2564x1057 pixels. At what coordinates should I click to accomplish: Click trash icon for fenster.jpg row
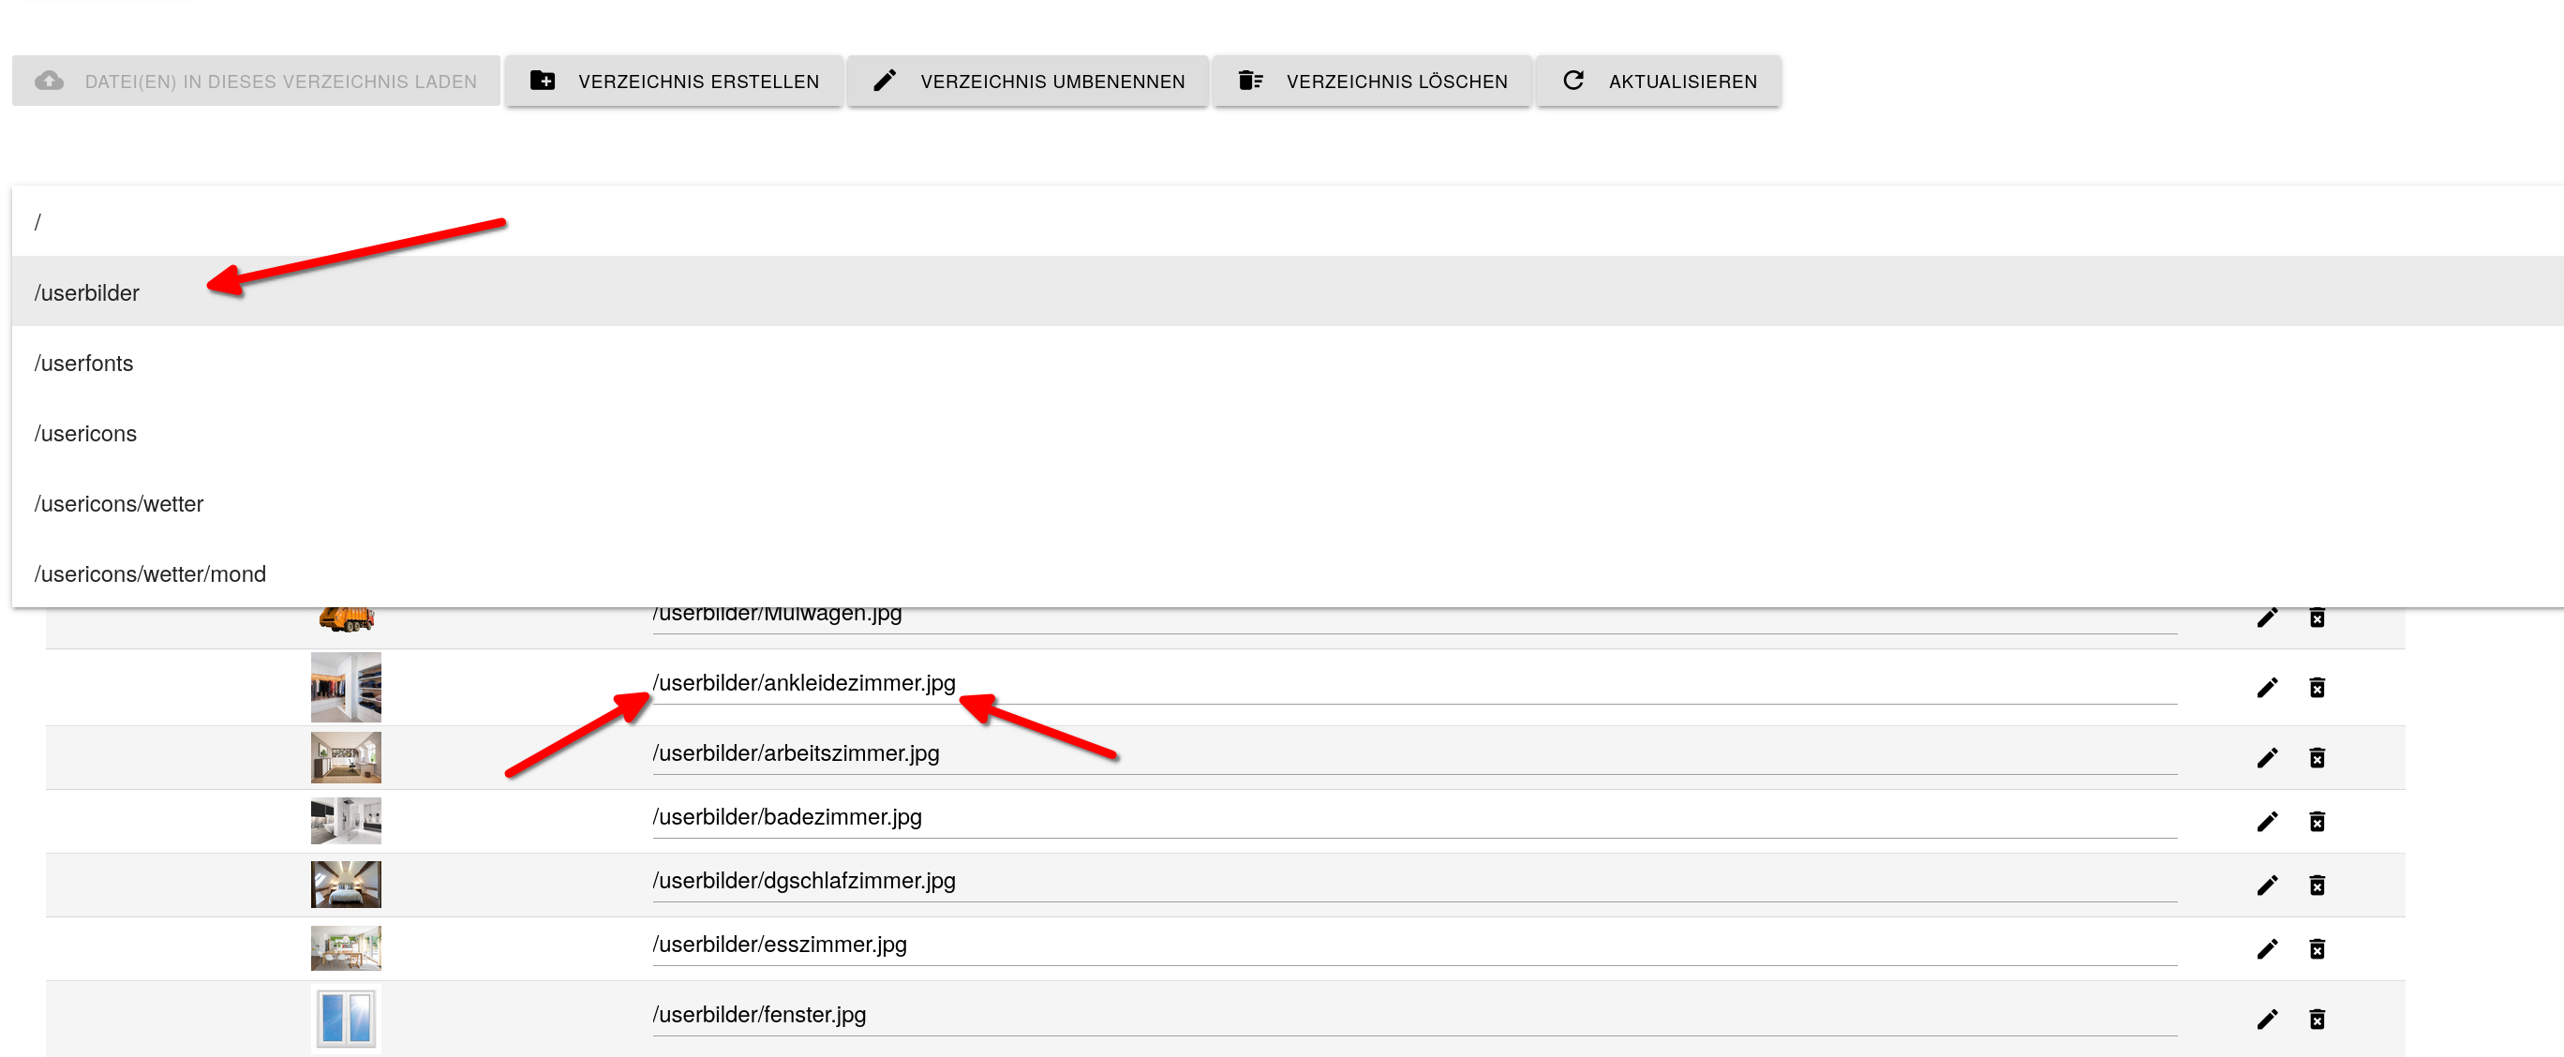pyautogui.click(x=2317, y=1020)
